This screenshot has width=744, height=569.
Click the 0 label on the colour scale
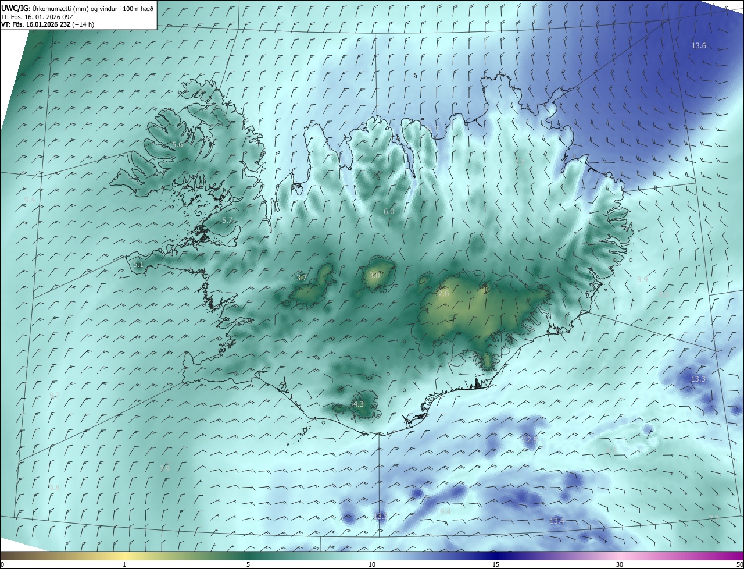[x=2, y=565]
